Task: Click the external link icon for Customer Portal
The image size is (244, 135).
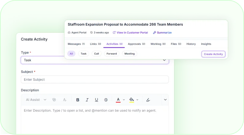Action: [114, 33]
